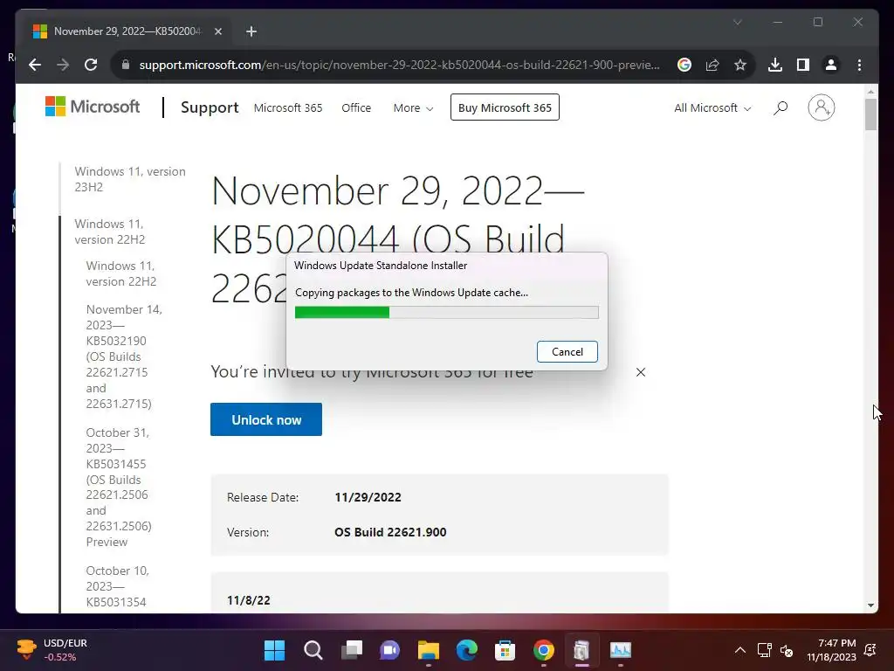Open the Chrome tab search chevron
The height and width of the screenshot is (671, 894).
point(737,22)
